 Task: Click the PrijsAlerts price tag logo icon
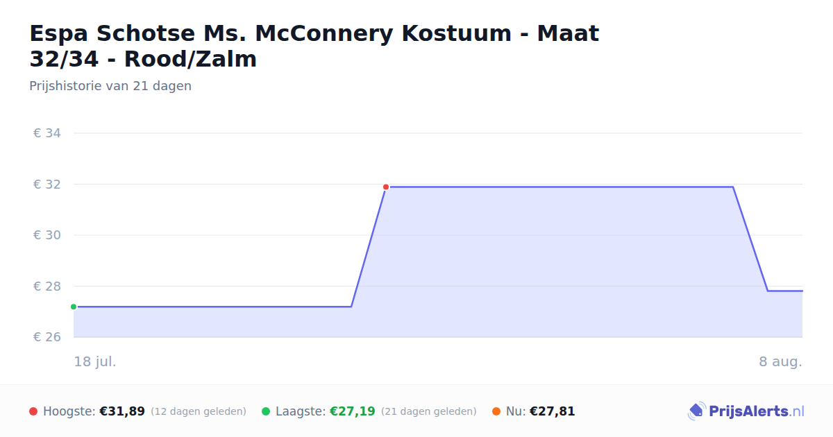pos(696,411)
